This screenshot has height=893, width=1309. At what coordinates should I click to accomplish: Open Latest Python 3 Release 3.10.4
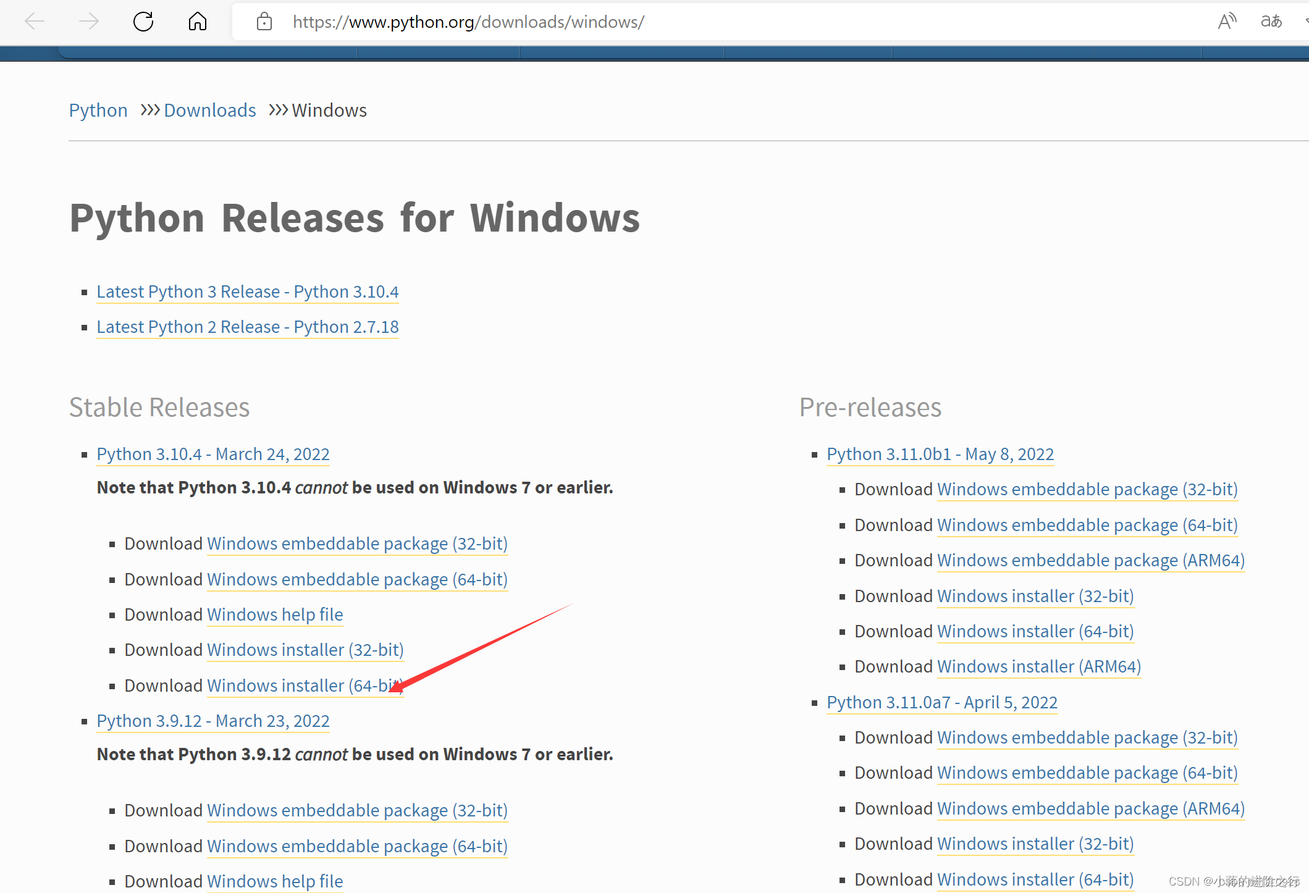pos(247,291)
